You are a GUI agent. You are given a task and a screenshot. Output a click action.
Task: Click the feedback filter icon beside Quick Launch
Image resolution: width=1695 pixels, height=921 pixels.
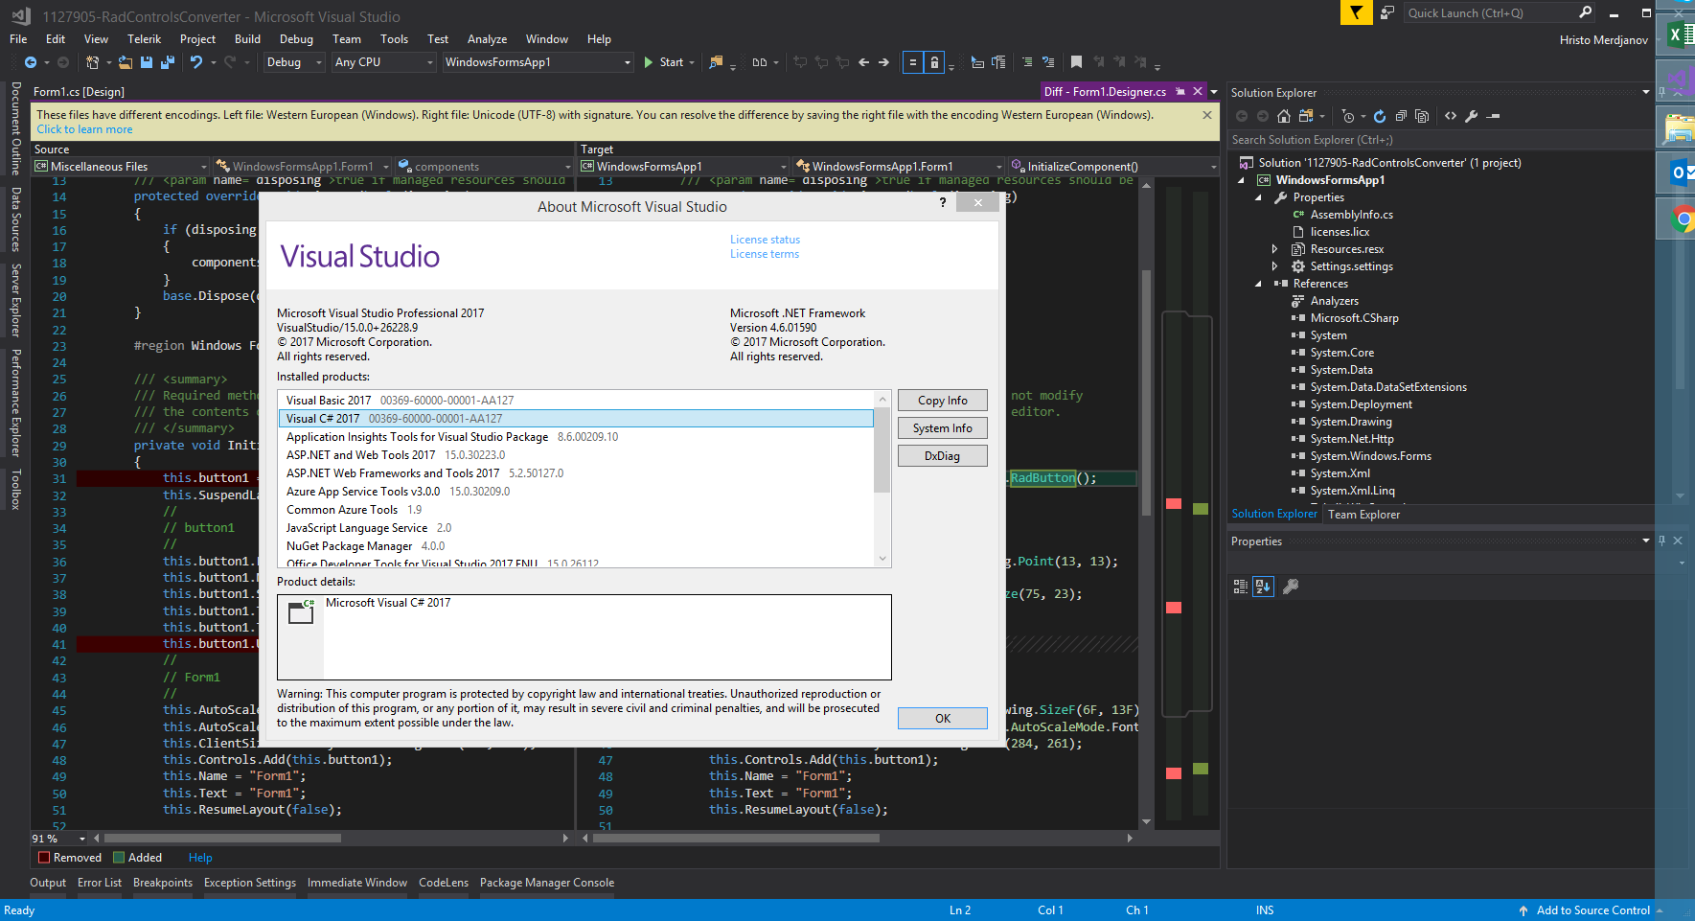click(x=1356, y=12)
